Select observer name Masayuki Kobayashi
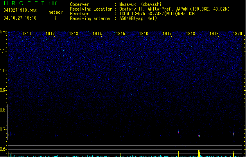 click(140, 4)
